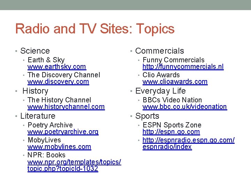Select The History Channel text

(59, 100)
